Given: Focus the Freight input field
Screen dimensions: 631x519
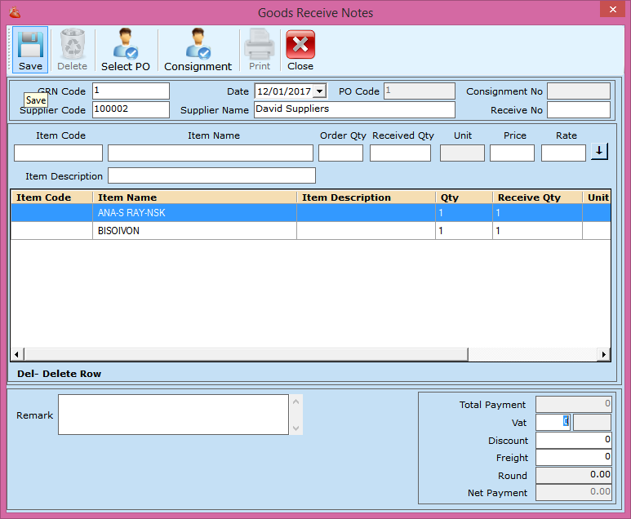Looking at the screenshot, I should pyautogui.click(x=573, y=458).
